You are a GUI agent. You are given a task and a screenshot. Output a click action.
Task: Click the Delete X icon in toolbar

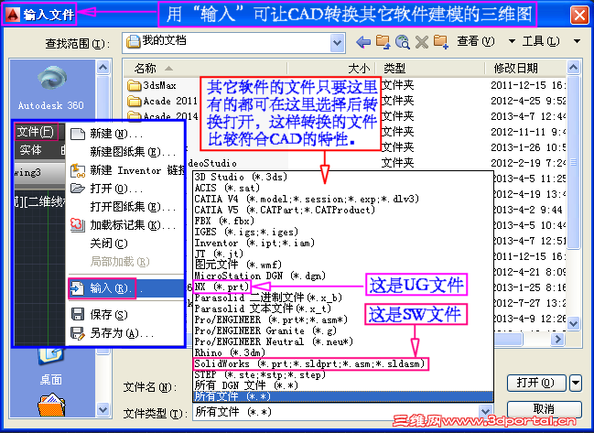[x=422, y=42]
